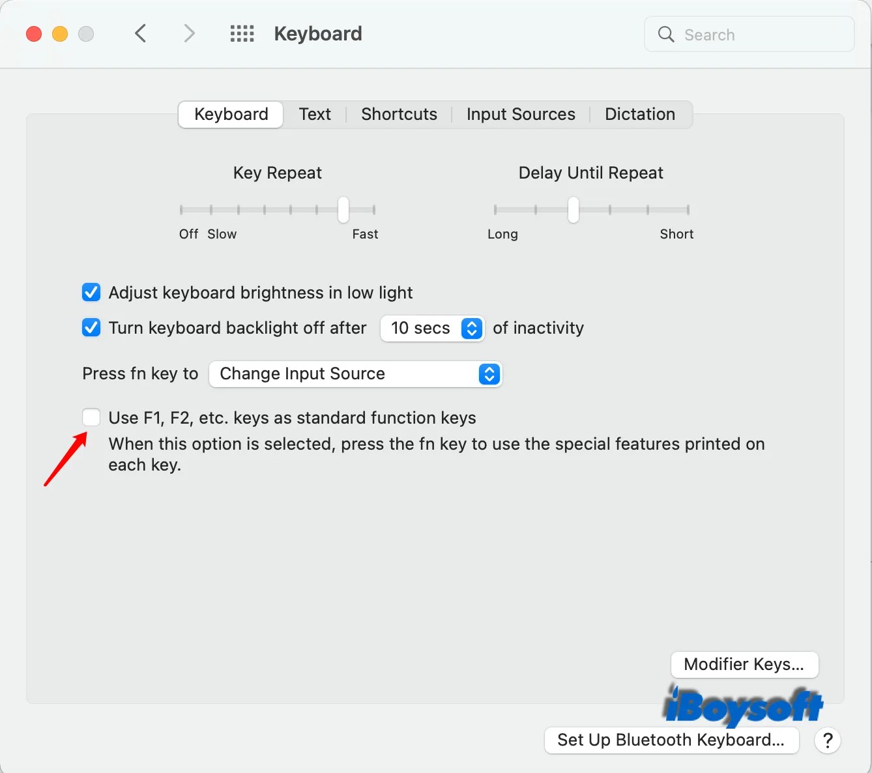
Task: Disable Adjust keyboard brightness in low light
Action: point(91,292)
